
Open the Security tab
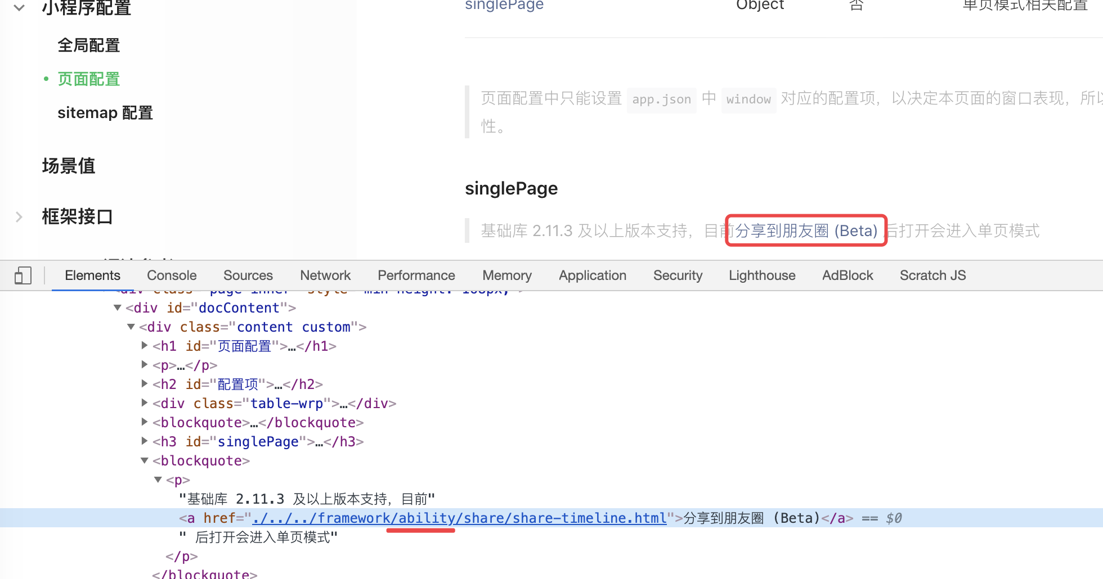tap(678, 275)
